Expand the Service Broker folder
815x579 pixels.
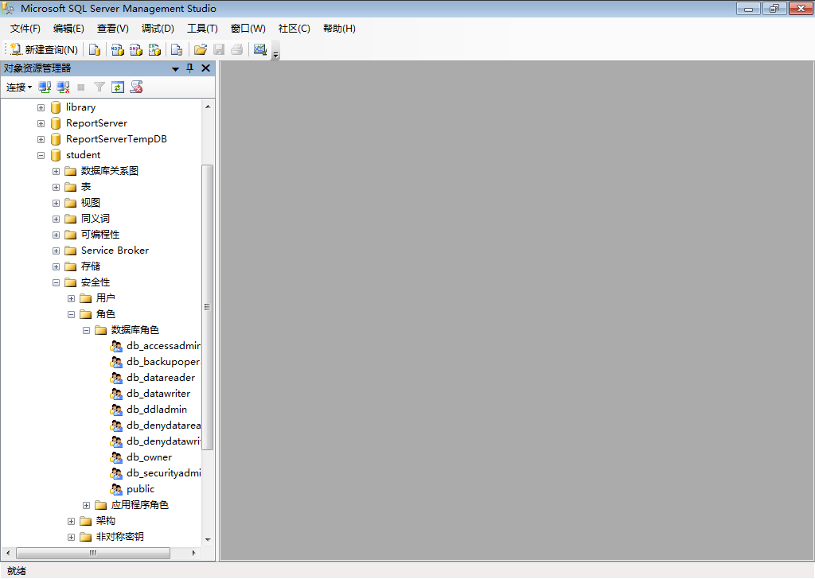click(57, 251)
